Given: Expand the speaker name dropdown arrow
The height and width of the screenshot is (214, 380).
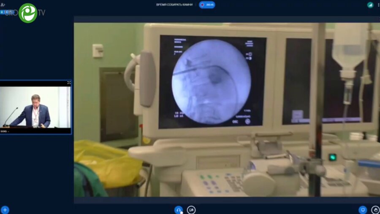Looking at the screenshot, I should click(8, 131).
